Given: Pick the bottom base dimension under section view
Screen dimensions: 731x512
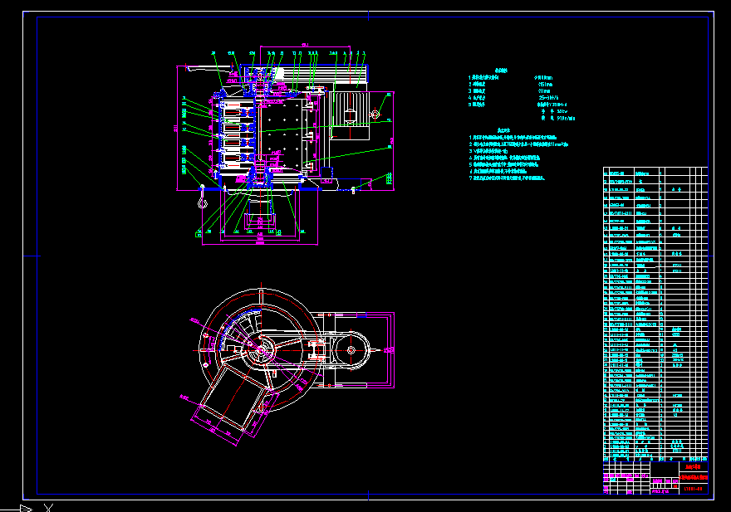Looking at the screenshot, I should point(260,243).
